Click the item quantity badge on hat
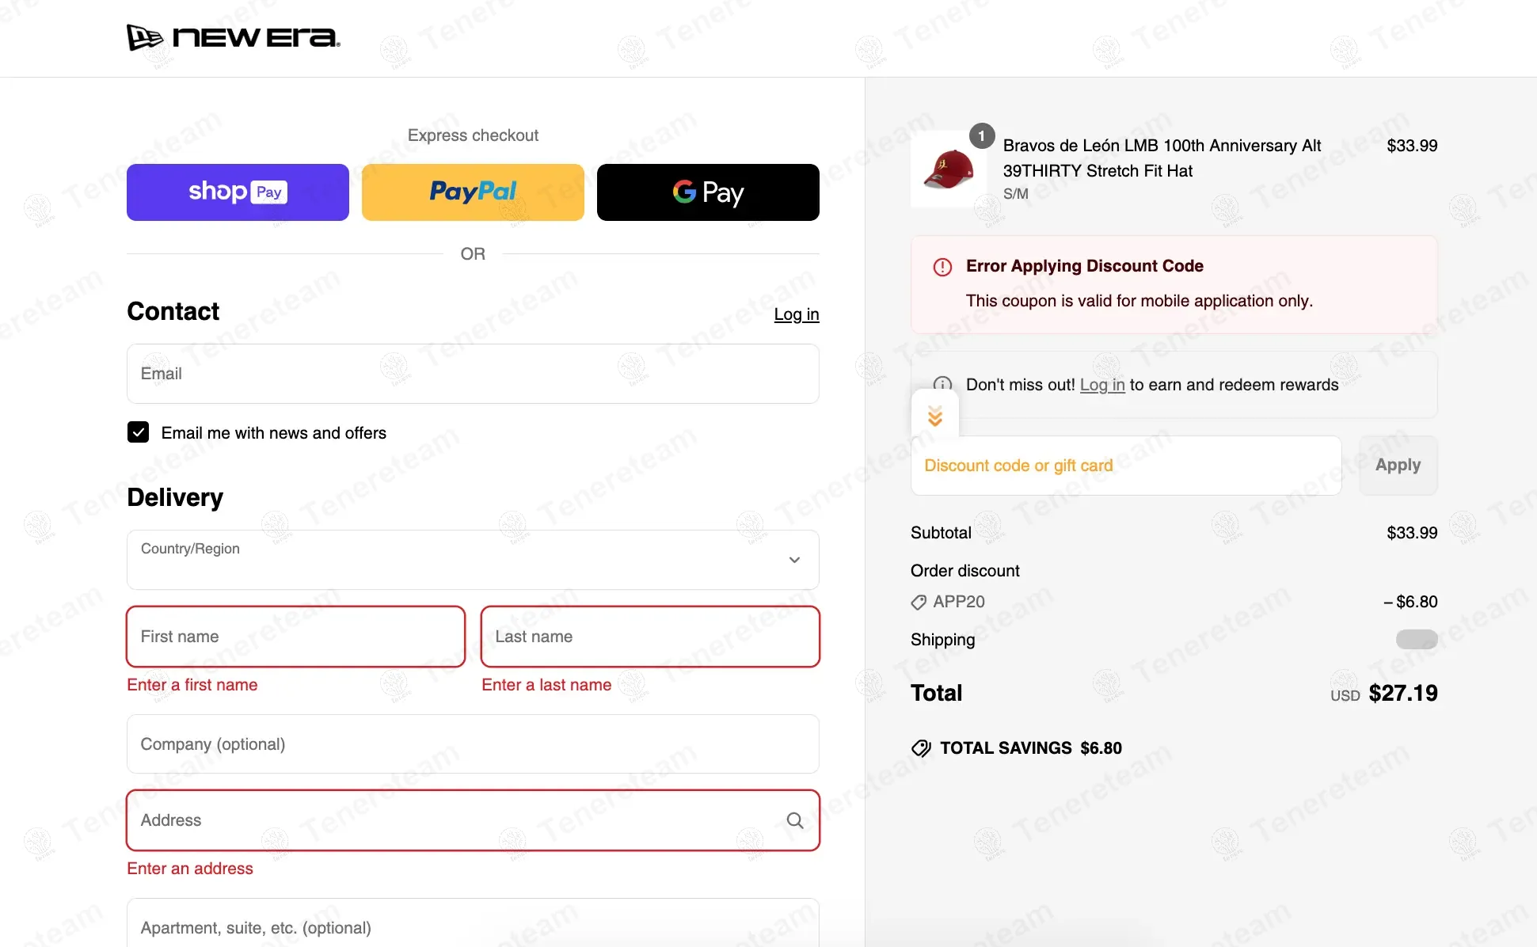The width and height of the screenshot is (1537, 947). [982, 136]
